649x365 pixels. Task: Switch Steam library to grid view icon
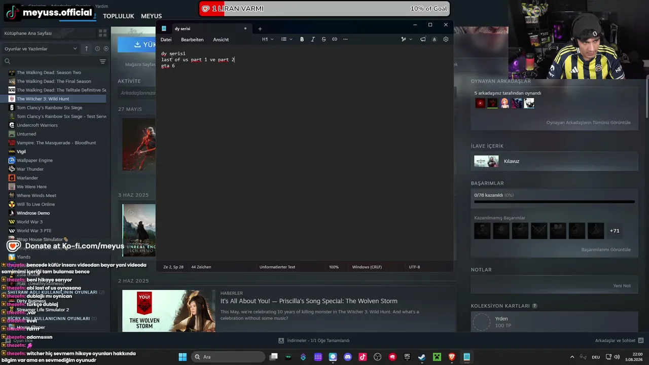pos(102,33)
